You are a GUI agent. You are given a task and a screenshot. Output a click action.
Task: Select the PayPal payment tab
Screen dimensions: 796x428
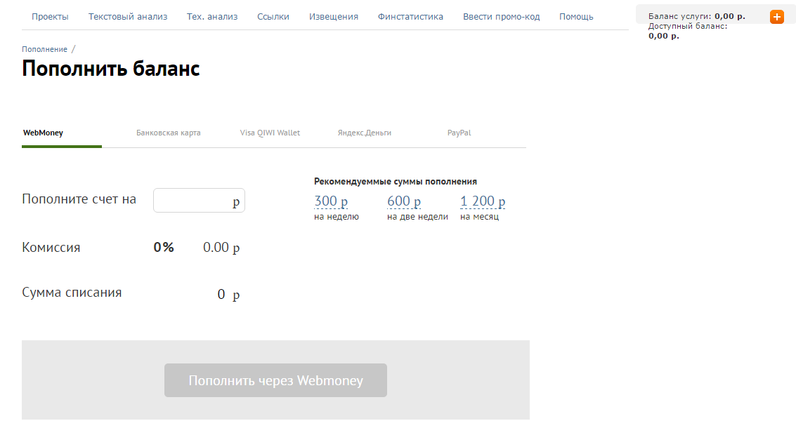459,133
